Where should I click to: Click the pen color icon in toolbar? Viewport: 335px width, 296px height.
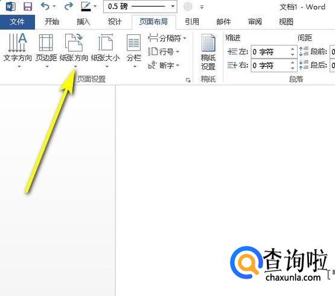tap(86, 6)
